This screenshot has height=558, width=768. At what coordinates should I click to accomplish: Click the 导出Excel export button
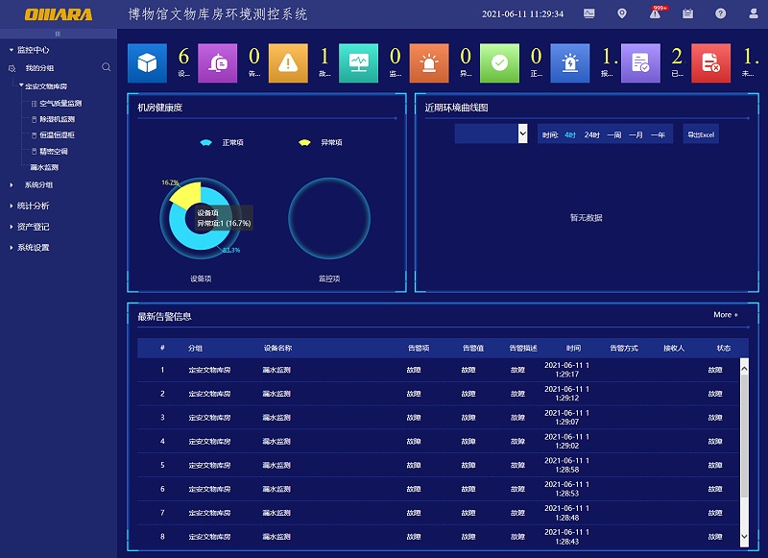(x=701, y=134)
